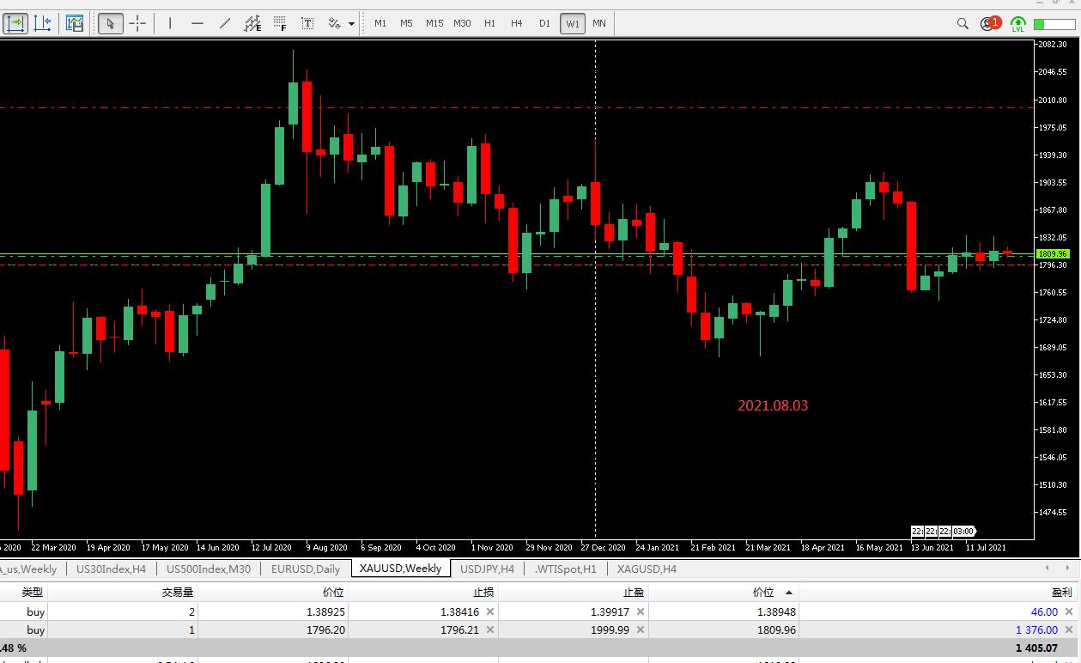Image resolution: width=1081 pixels, height=663 pixels.
Task: Select the text label tool
Action: [307, 23]
